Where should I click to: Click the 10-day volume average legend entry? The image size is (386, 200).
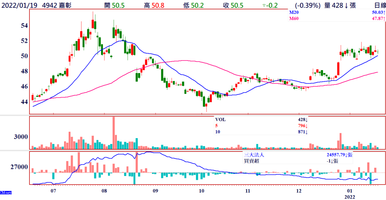coord(218,132)
